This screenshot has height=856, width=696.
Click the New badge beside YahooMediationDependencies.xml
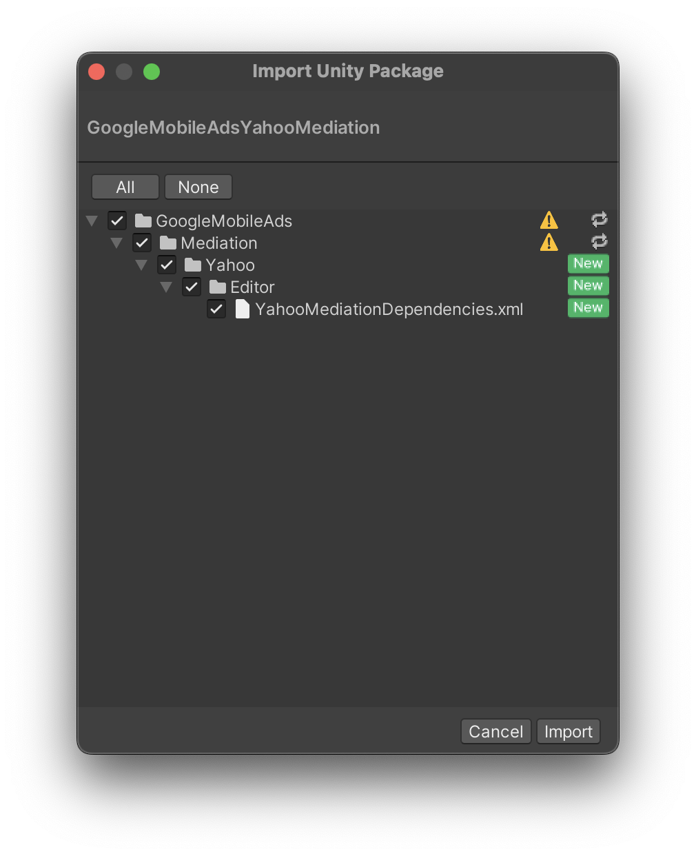[588, 307]
